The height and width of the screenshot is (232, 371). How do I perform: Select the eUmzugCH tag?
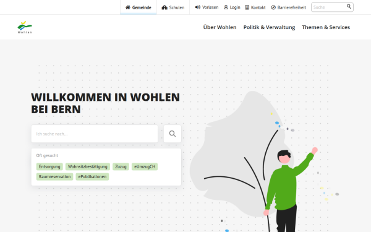pos(145,166)
